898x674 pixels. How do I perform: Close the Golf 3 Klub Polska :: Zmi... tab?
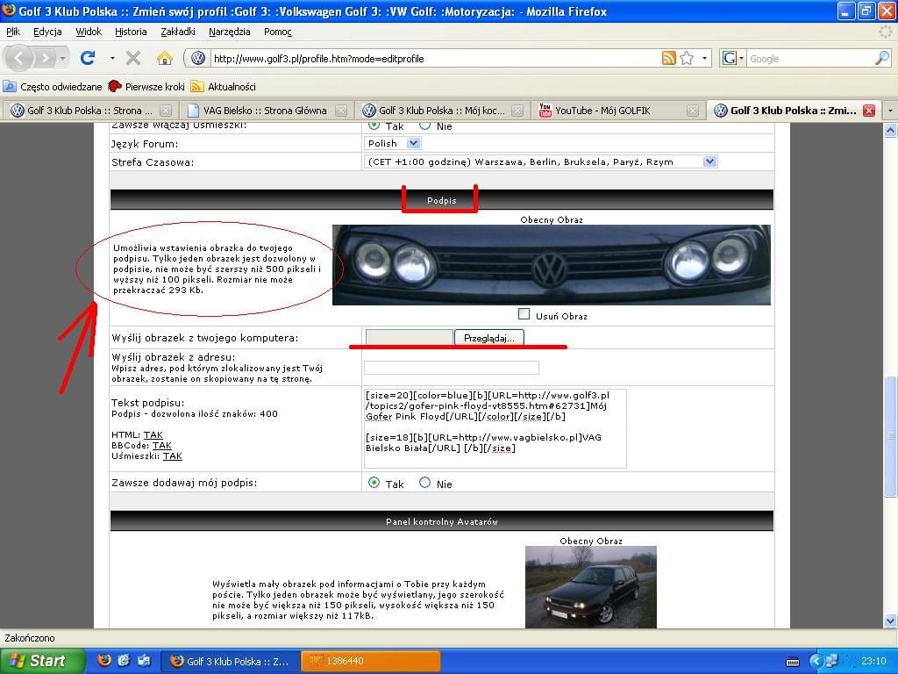(869, 111)
